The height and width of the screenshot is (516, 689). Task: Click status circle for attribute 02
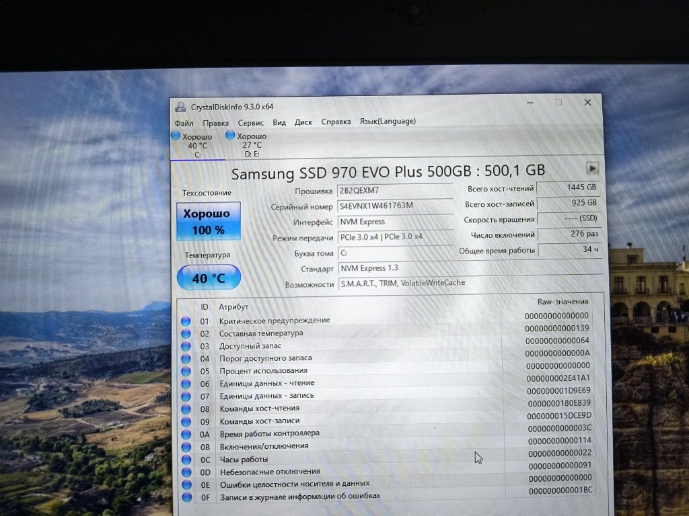(186, 334)
